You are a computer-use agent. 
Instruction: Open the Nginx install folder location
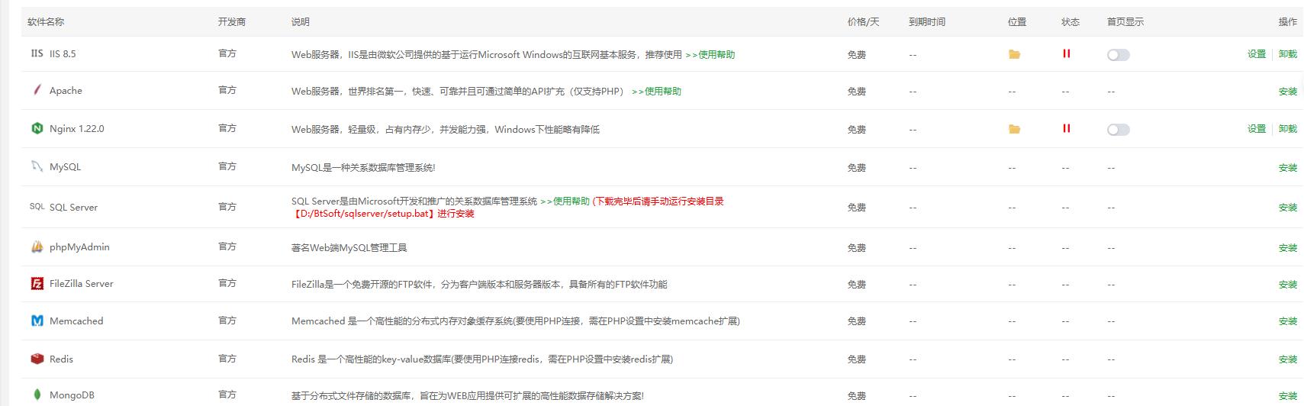1014,129
